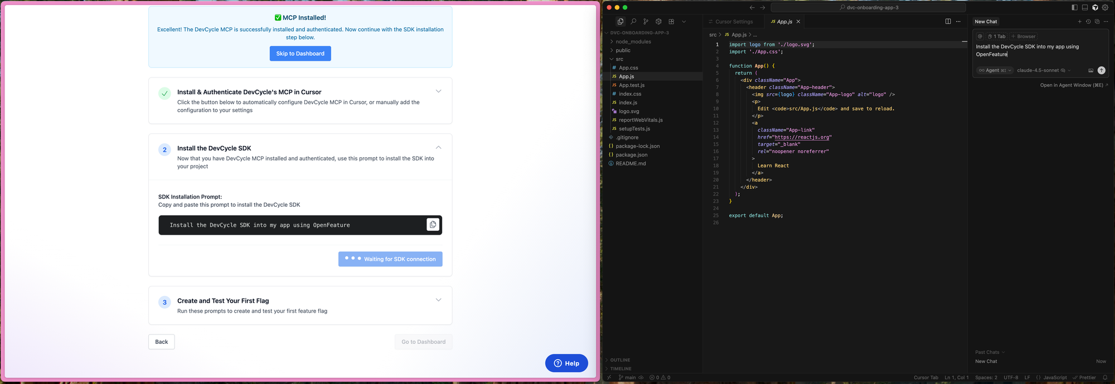
Task: Copy the SDK installation prompt
Action: coord(433,225)
